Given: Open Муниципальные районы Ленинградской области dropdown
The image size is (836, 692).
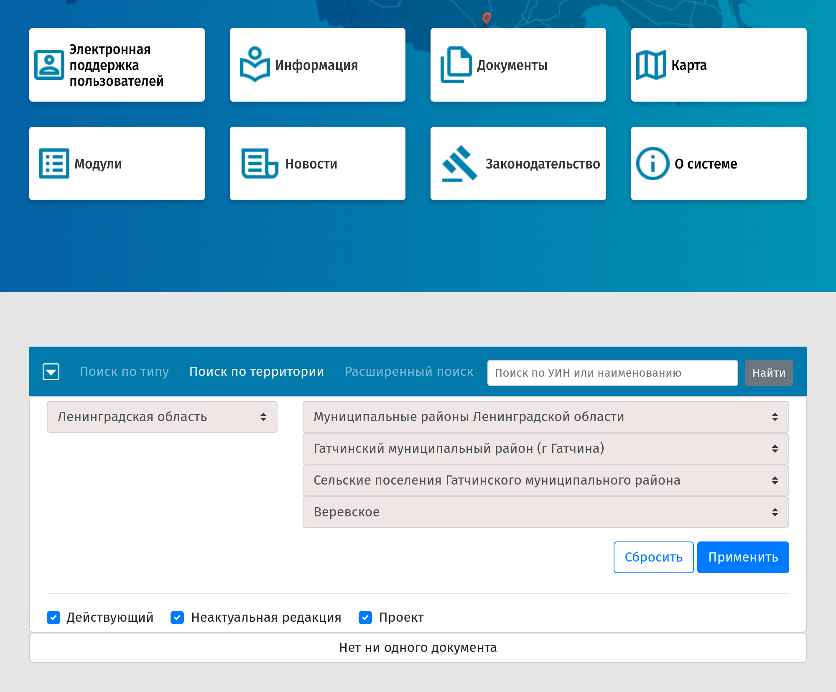Looking at the screenshot, I should [x=546, y=417].
